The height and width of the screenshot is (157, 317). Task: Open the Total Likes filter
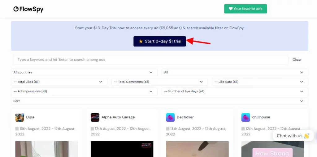[x=59, y=82]
